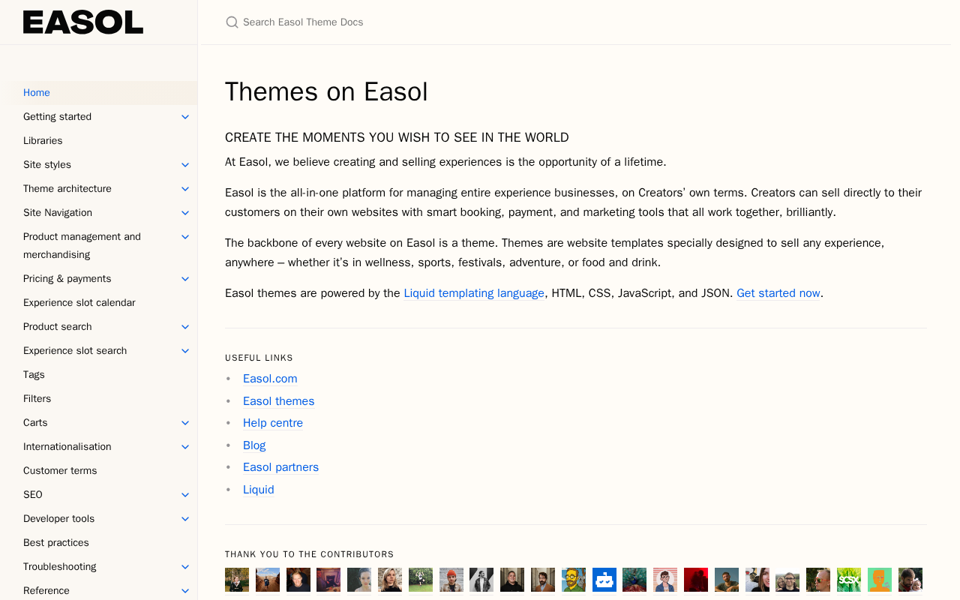Open Experience slot calendar in sidebar
960x600 pixels.
[x=79, y=303]
